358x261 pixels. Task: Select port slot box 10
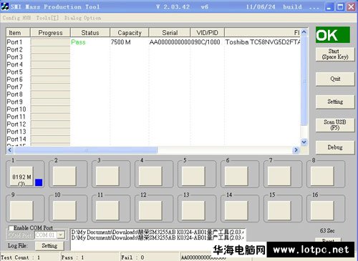64,210
